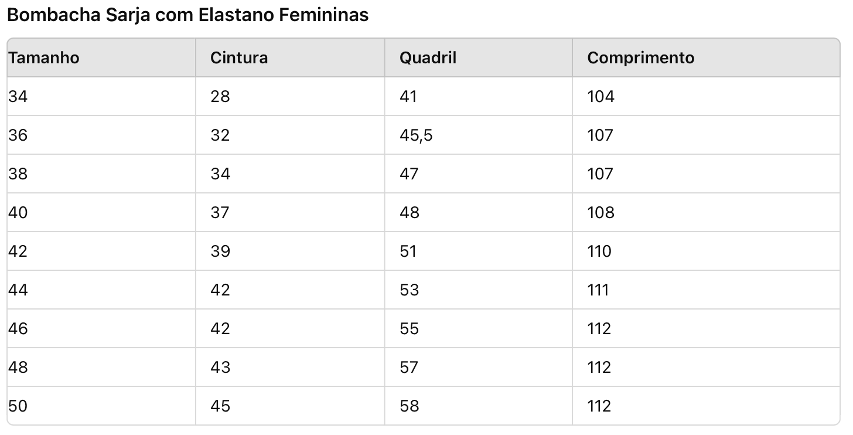853x435 pixels.
Task: Click Quadril value 53
Action: 410,290
